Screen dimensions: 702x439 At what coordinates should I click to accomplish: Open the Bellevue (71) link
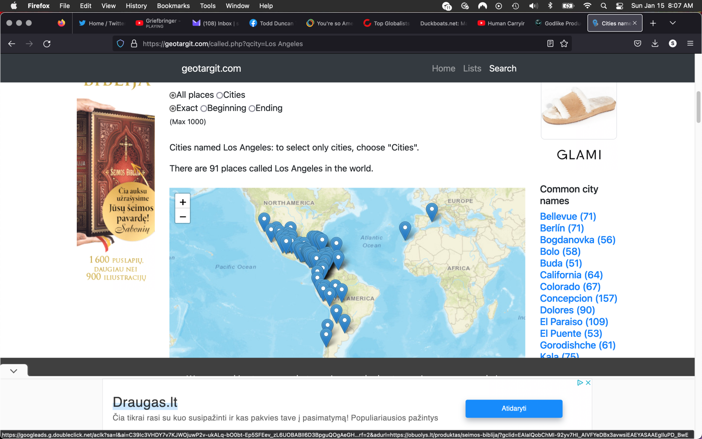click(568, 216)
